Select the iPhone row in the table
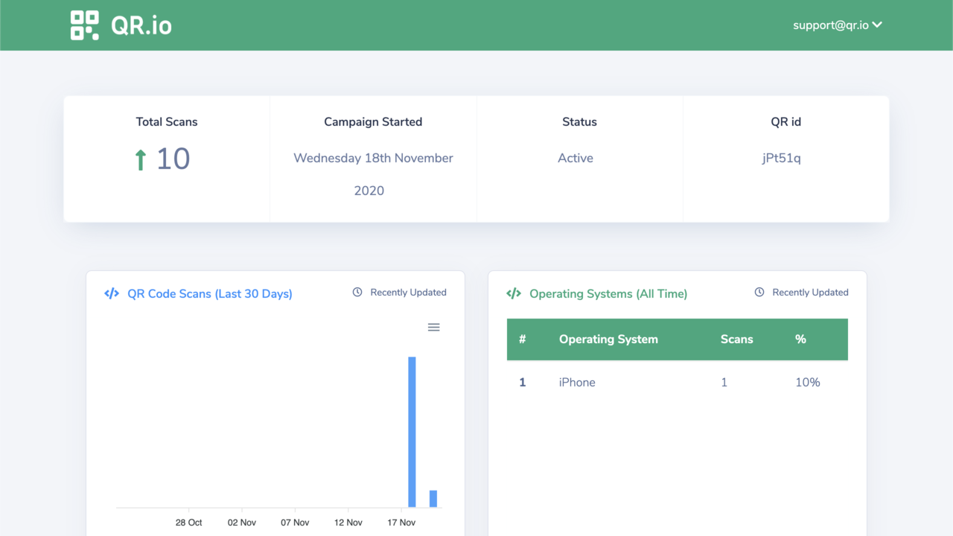953x536 pixels. (x=577, y=383)
